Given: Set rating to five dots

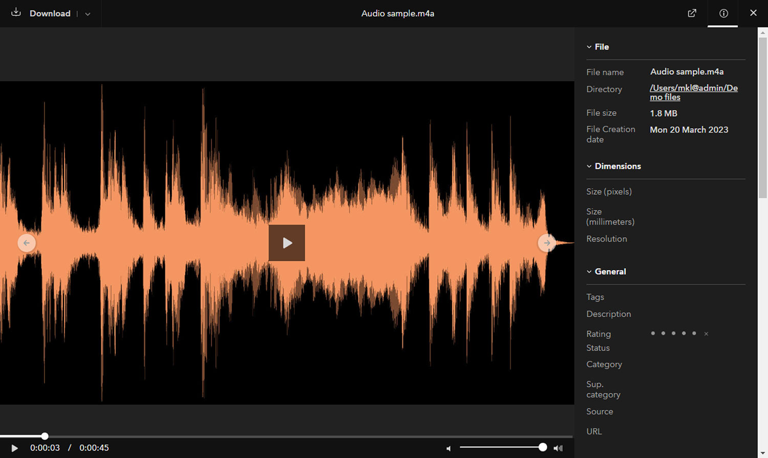Looking at the screenshot, I should [x=694, y=333].
